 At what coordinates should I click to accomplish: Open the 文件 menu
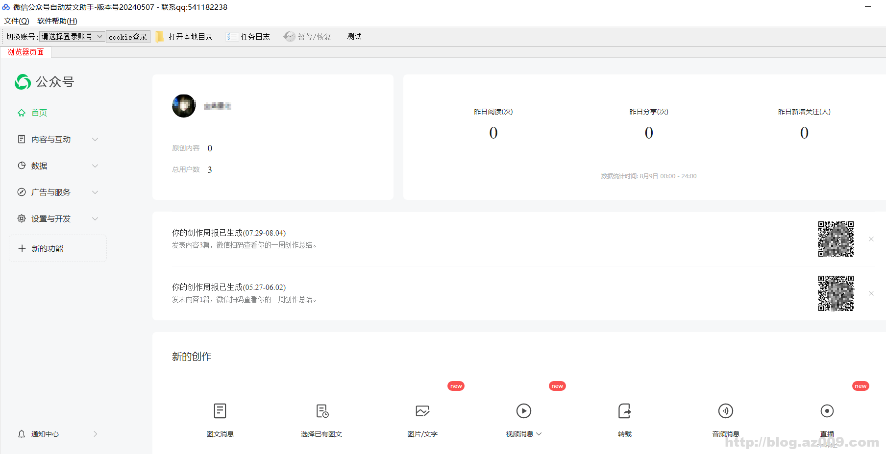(x=17, y=21)
